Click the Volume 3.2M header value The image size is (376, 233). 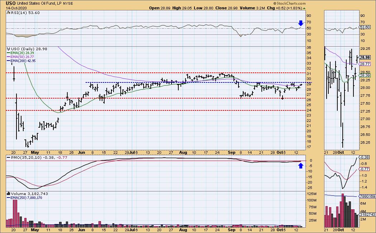click(x=252, y=8)
